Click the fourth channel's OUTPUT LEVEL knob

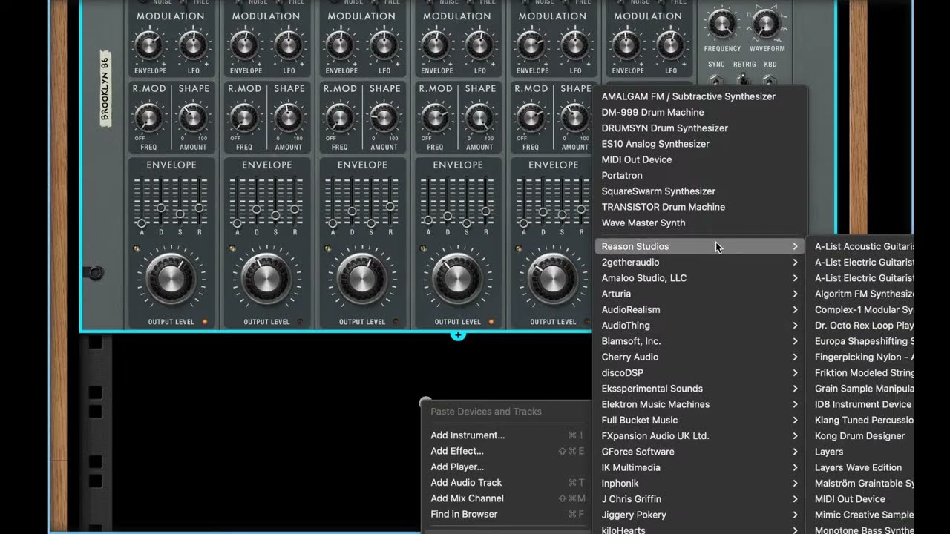pyautogui.click(x=457, y=279)
